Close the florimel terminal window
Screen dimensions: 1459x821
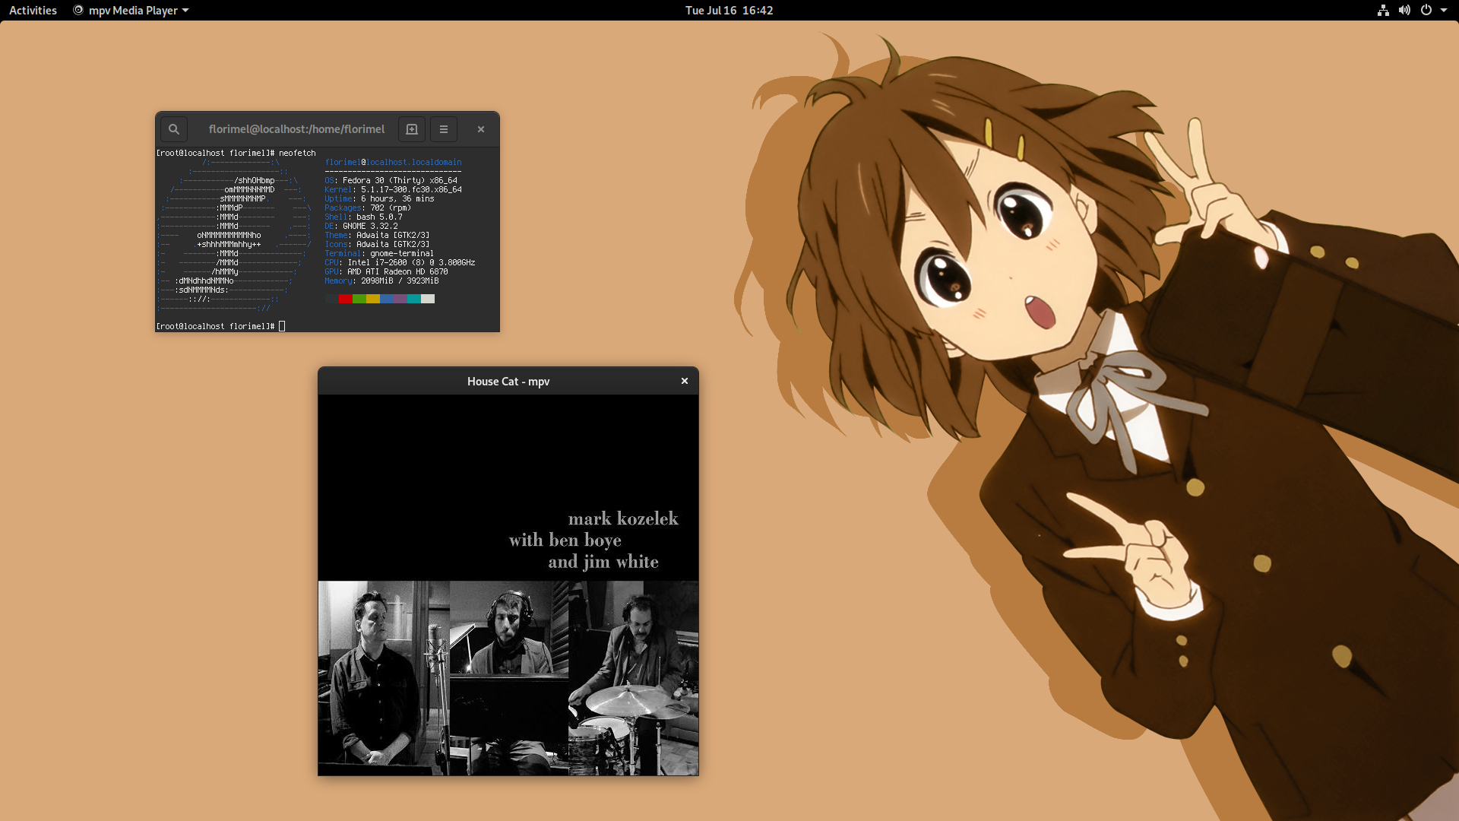pyautogui.click(x=481, y=129)
